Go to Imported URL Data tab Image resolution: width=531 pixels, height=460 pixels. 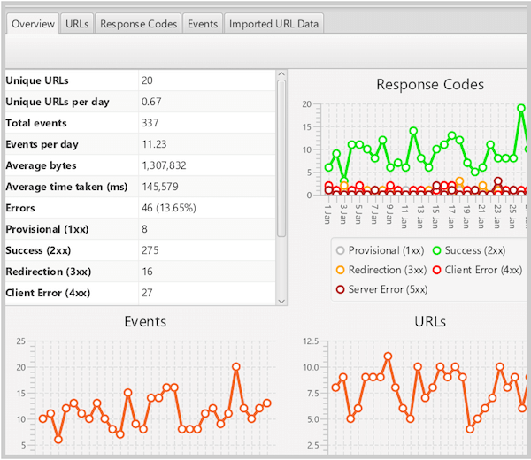(273, 24)
